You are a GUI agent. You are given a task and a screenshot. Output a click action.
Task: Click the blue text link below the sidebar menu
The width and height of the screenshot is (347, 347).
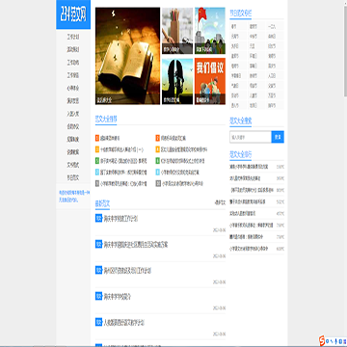(x=74, y=197)
